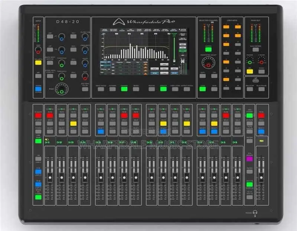
Task: Click the select button on CH 16
Action: click(238, 131)
